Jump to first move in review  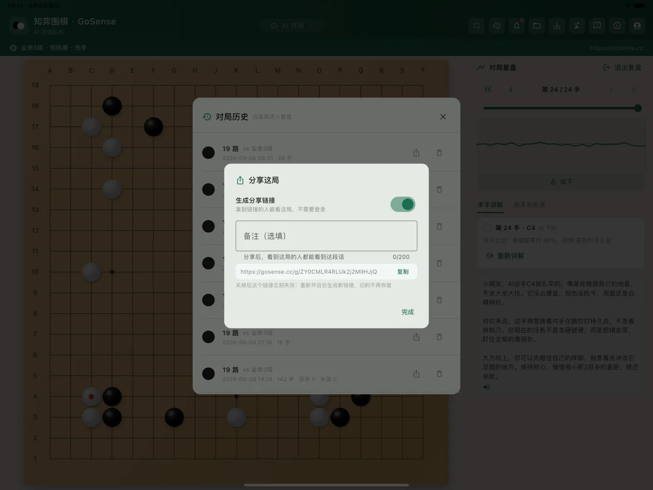tap(488, 90)
